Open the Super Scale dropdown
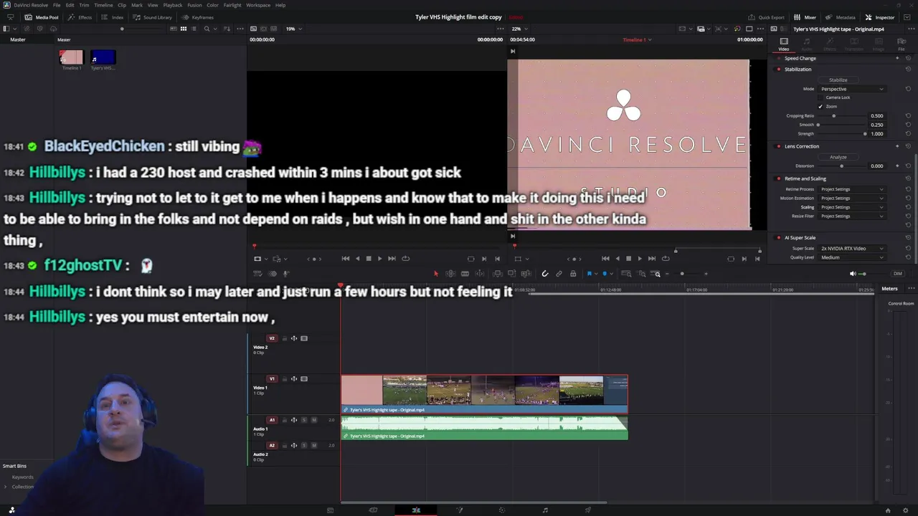Image resolution: width=918 pixels, height=516 pixels. pyautogui.click(x=852, y=249)
